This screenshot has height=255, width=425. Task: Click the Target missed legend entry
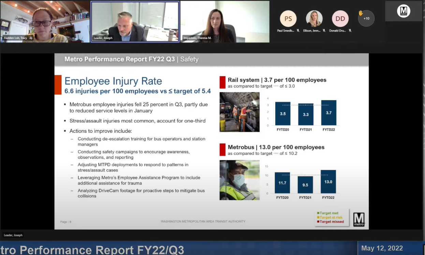pyautogui.click(x=332, y=222)
